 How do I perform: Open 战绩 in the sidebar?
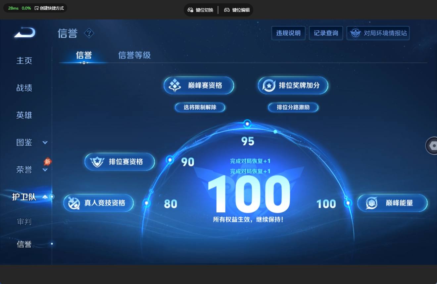coord(24,88)
